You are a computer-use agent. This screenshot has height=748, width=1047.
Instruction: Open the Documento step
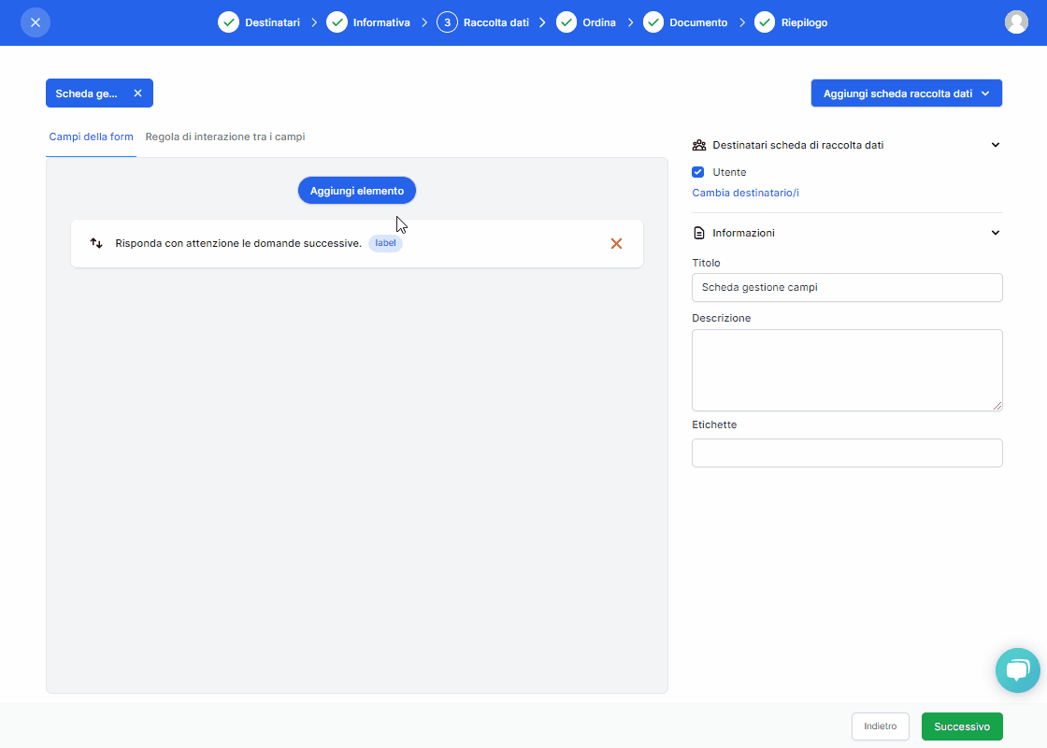pos(685,22)
